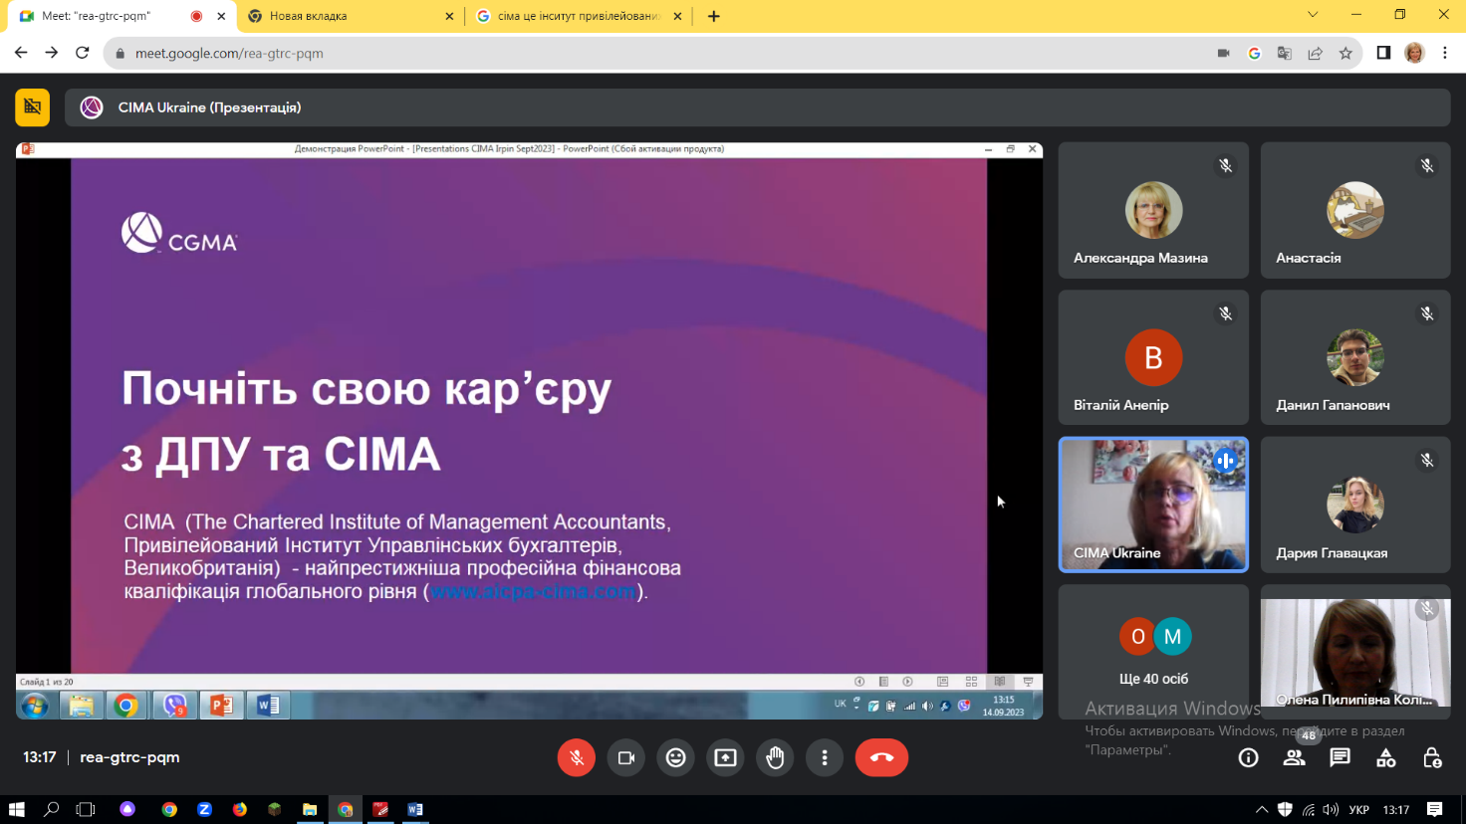Open Zoom from the Windows taskbar
The width and height of the screenshot is (1466, 824).
(x=204, y=809)
